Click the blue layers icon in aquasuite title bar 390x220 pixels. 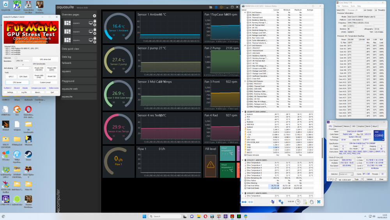pos(216,7)
